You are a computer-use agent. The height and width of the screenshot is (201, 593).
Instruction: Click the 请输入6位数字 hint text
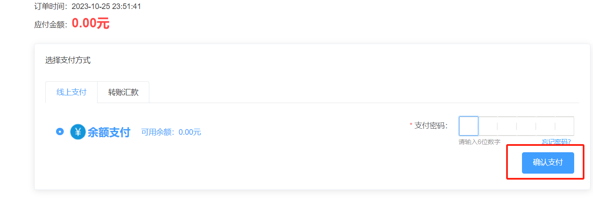[480, 142]
